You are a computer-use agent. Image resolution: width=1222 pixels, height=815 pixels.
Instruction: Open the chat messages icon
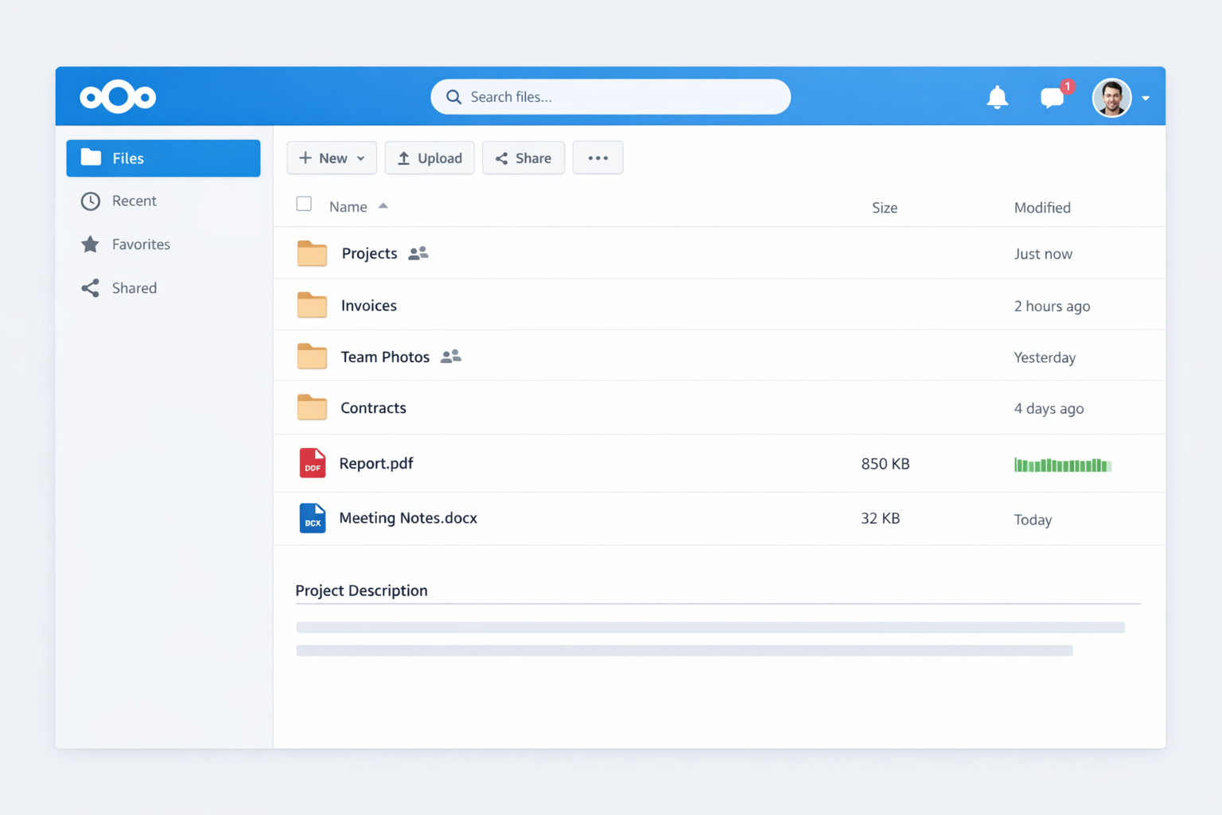click(1052, 98)
